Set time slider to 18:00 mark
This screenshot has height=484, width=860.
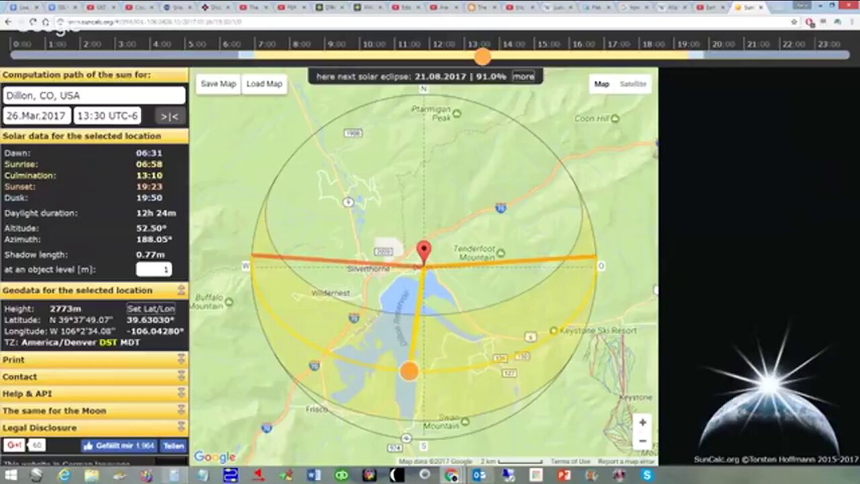653,44
